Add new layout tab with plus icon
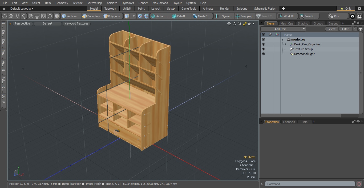The width and height of the screenshot is (364, 188). [x=283, y=9]
